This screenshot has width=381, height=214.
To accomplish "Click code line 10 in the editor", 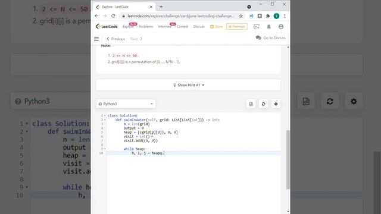I will pyautogui.click(x=193, y=153).
